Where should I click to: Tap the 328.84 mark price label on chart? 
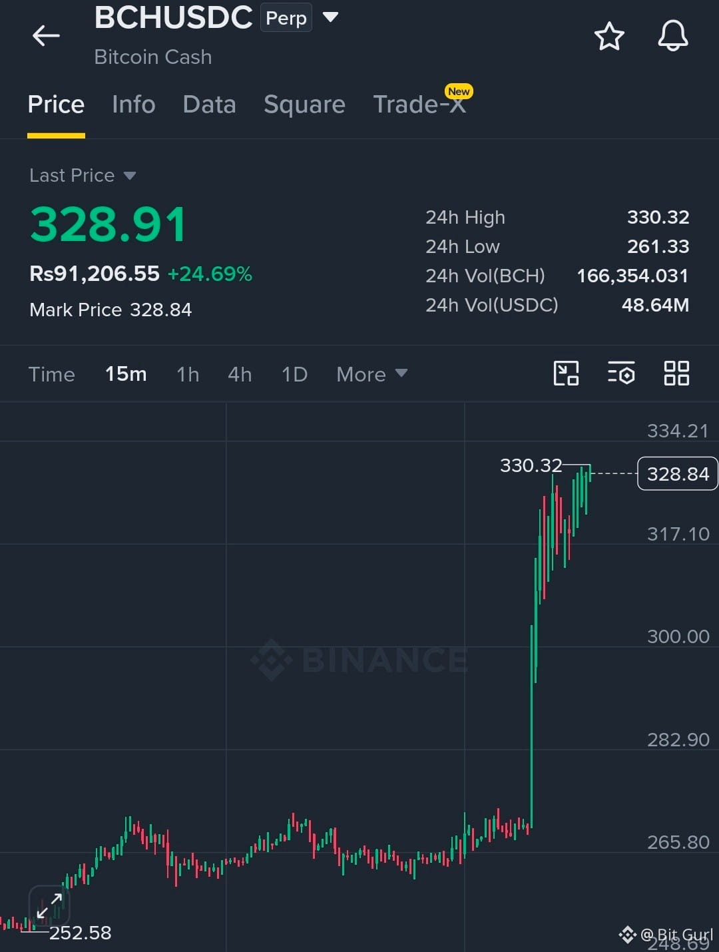click(x=678, y=473)
